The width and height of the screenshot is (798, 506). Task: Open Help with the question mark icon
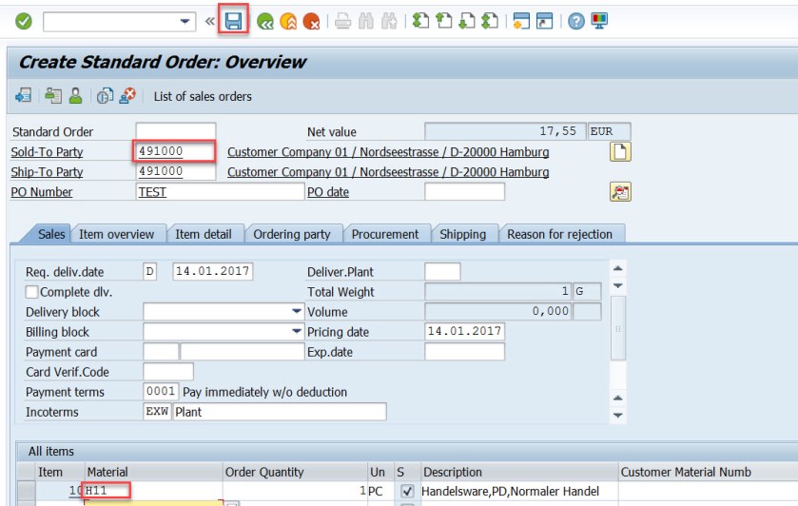point(575,21)
